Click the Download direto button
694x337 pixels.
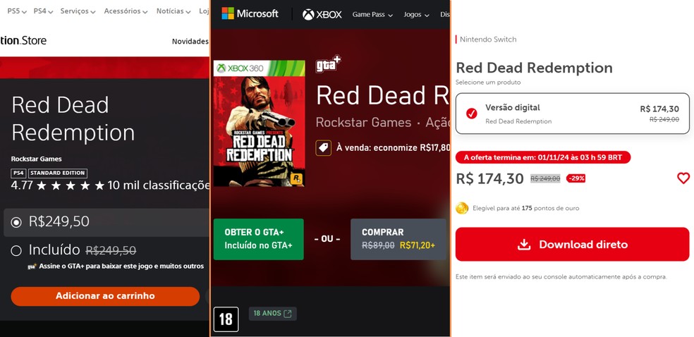572,245
